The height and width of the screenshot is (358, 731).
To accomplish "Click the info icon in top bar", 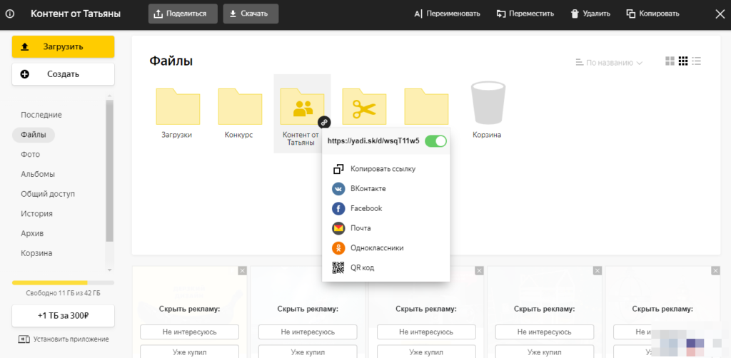I will click(10, 14).
